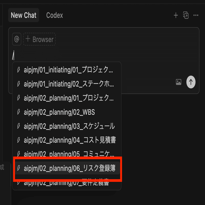The height and width of the screenshot is (205, 205).
Task: Select aipjm/02_planning/03_スケジュール command
Action: click(67, 126)
